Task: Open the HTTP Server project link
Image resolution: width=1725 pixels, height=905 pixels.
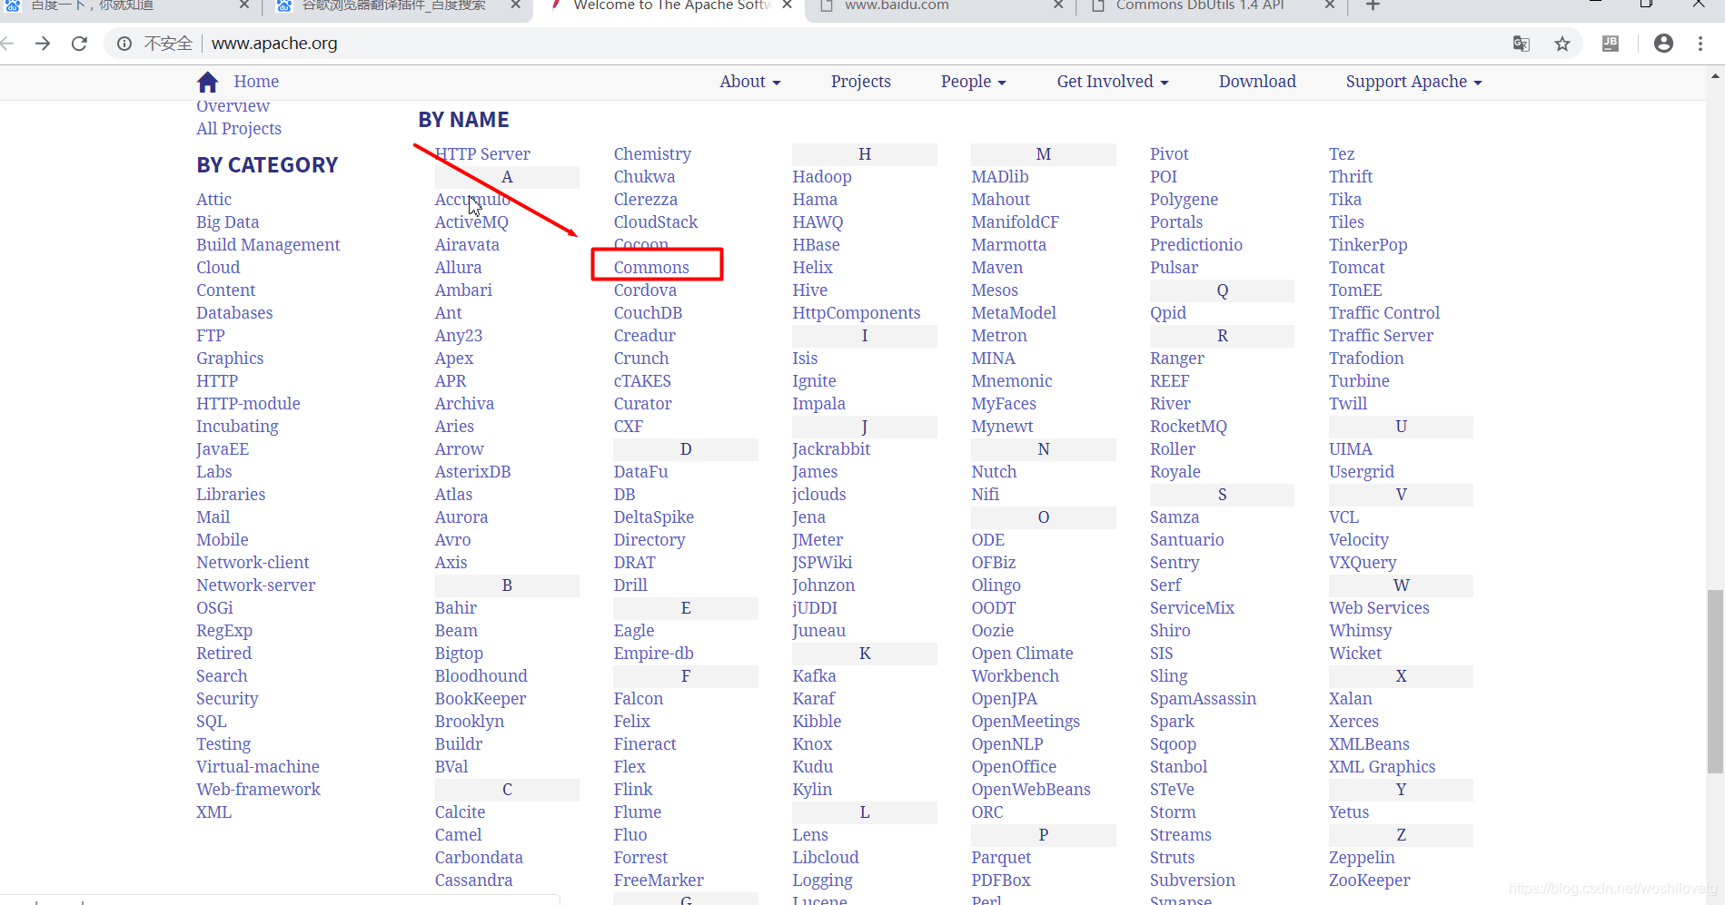Action: coord(482,154)
